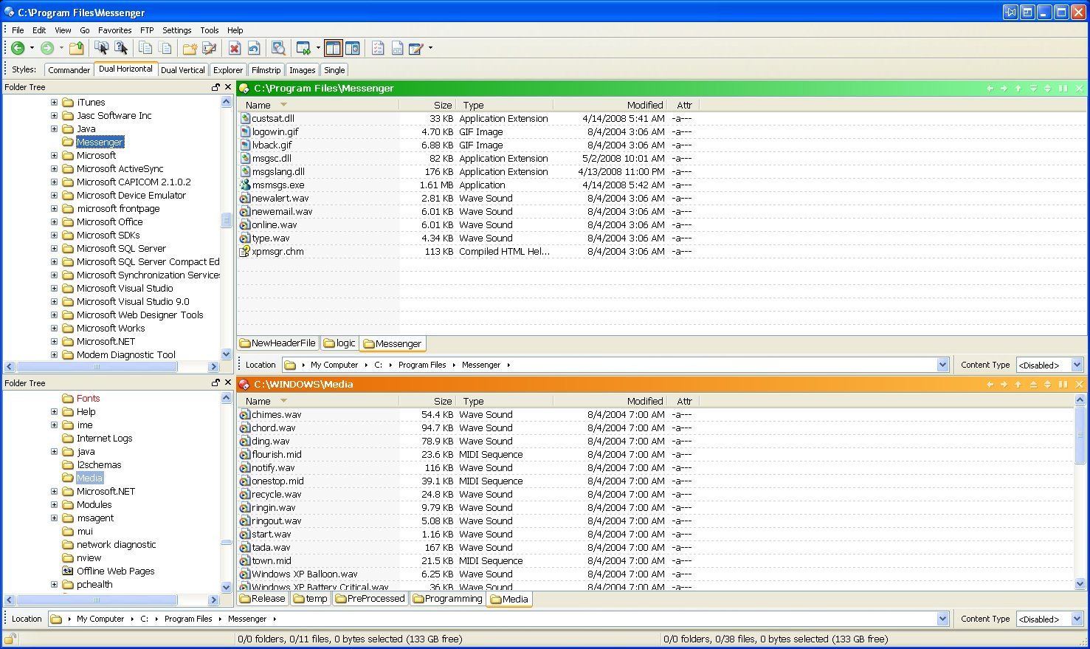This screenshot has width=1090, height=649.
Task: Switch to the Dual Vertical style tab
Action: click(182, 70)
